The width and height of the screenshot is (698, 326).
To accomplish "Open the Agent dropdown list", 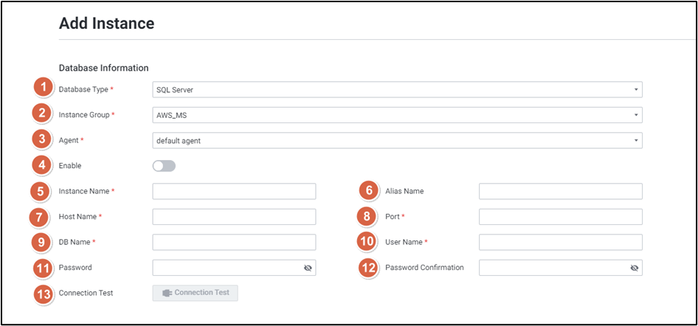I will tap(397, 141).
